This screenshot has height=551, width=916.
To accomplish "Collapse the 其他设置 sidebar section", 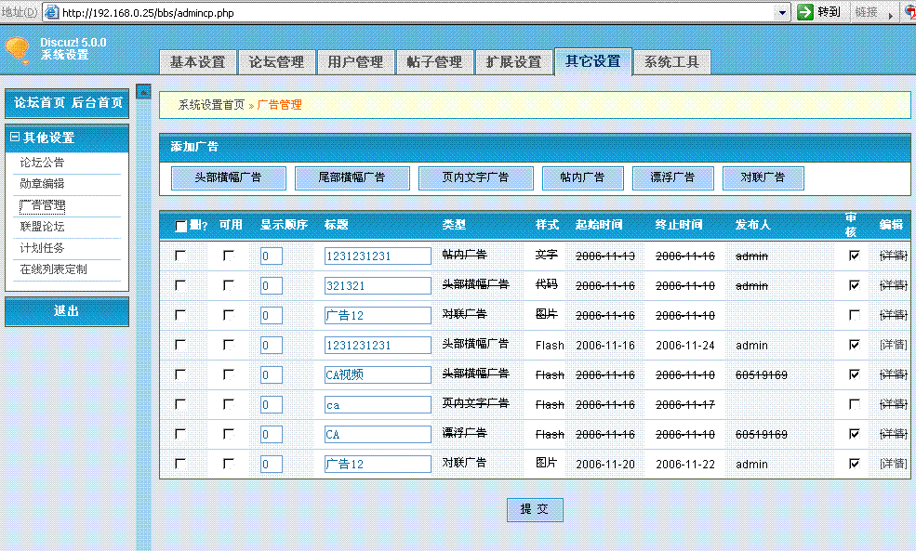I will [x=15, y=138].
